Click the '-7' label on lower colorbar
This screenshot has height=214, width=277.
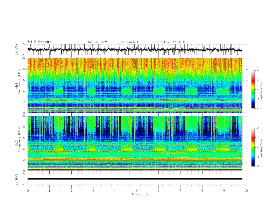258,166
